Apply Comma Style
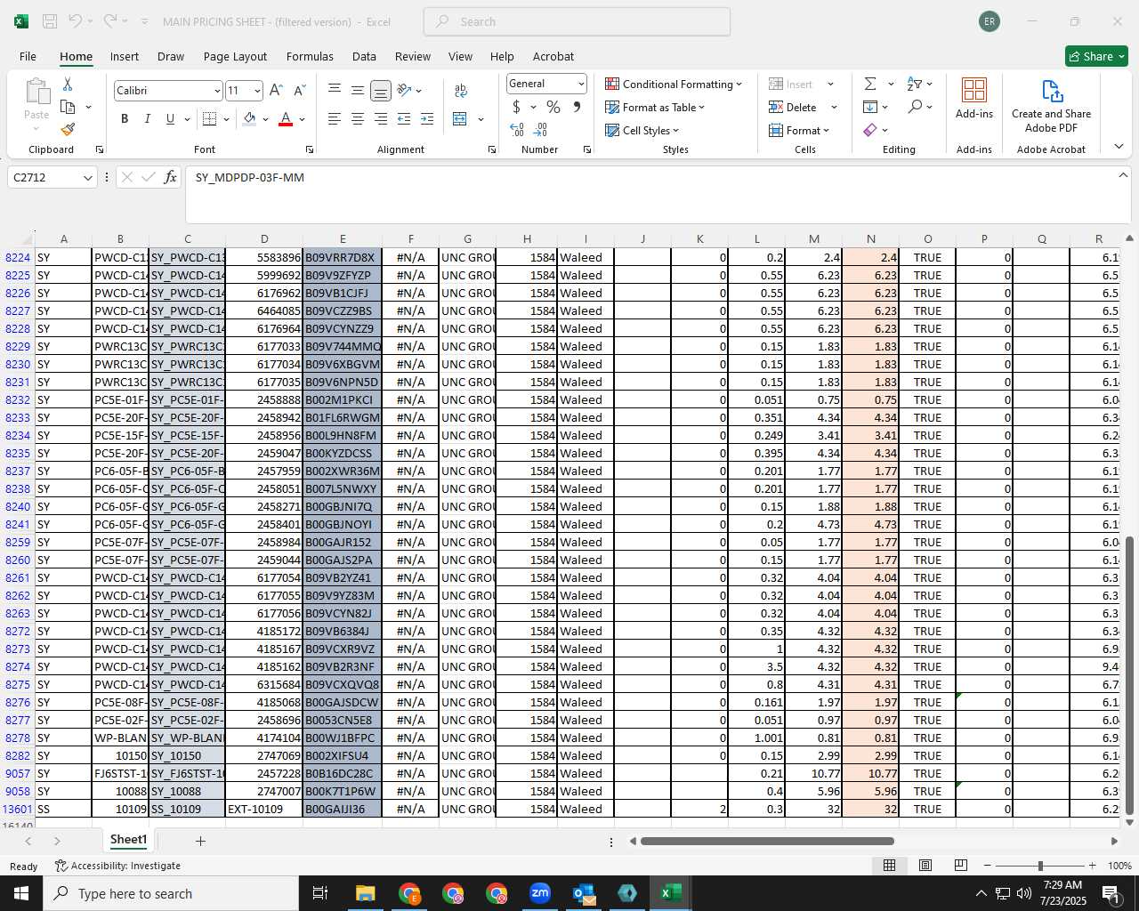Viewport: 1139px width, 911px height. [577, 107]
